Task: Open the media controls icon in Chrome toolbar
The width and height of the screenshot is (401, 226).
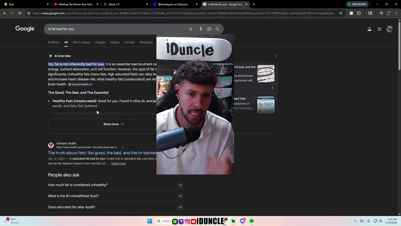Action: [381, 13]
